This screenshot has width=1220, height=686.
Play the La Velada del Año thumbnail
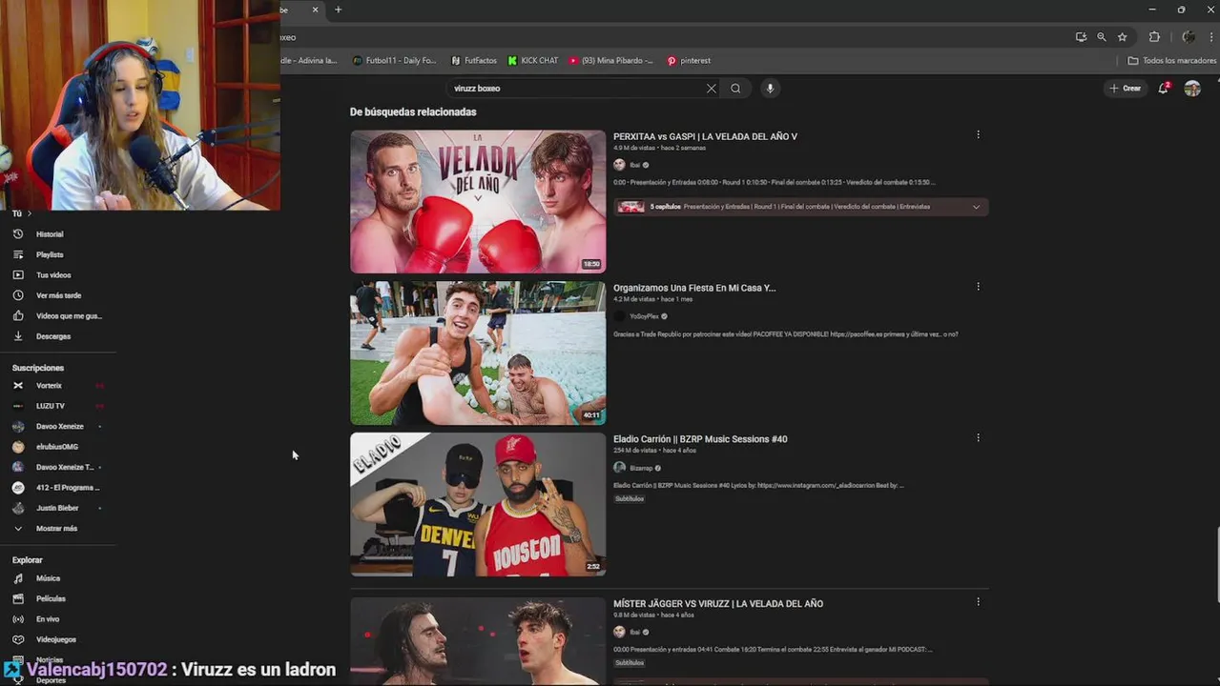478,202
